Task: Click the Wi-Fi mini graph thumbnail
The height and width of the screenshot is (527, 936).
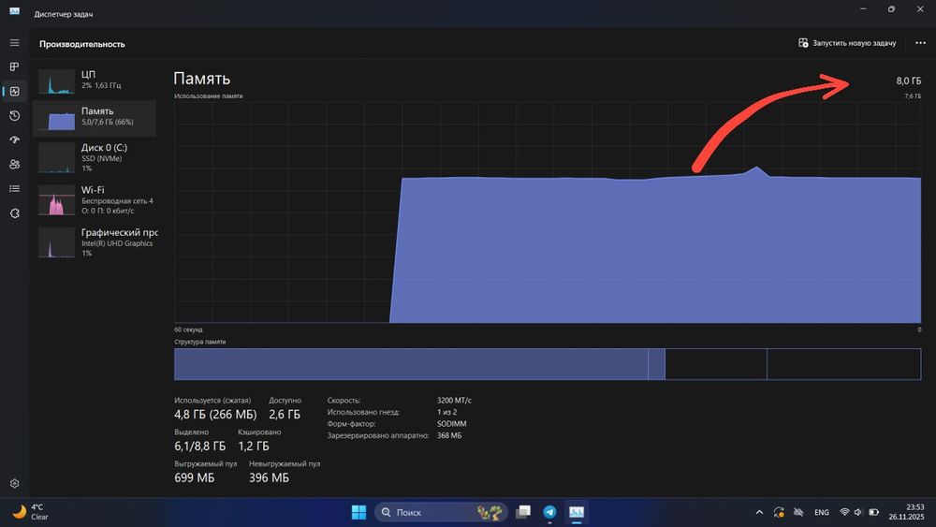Action: point(57,200)
